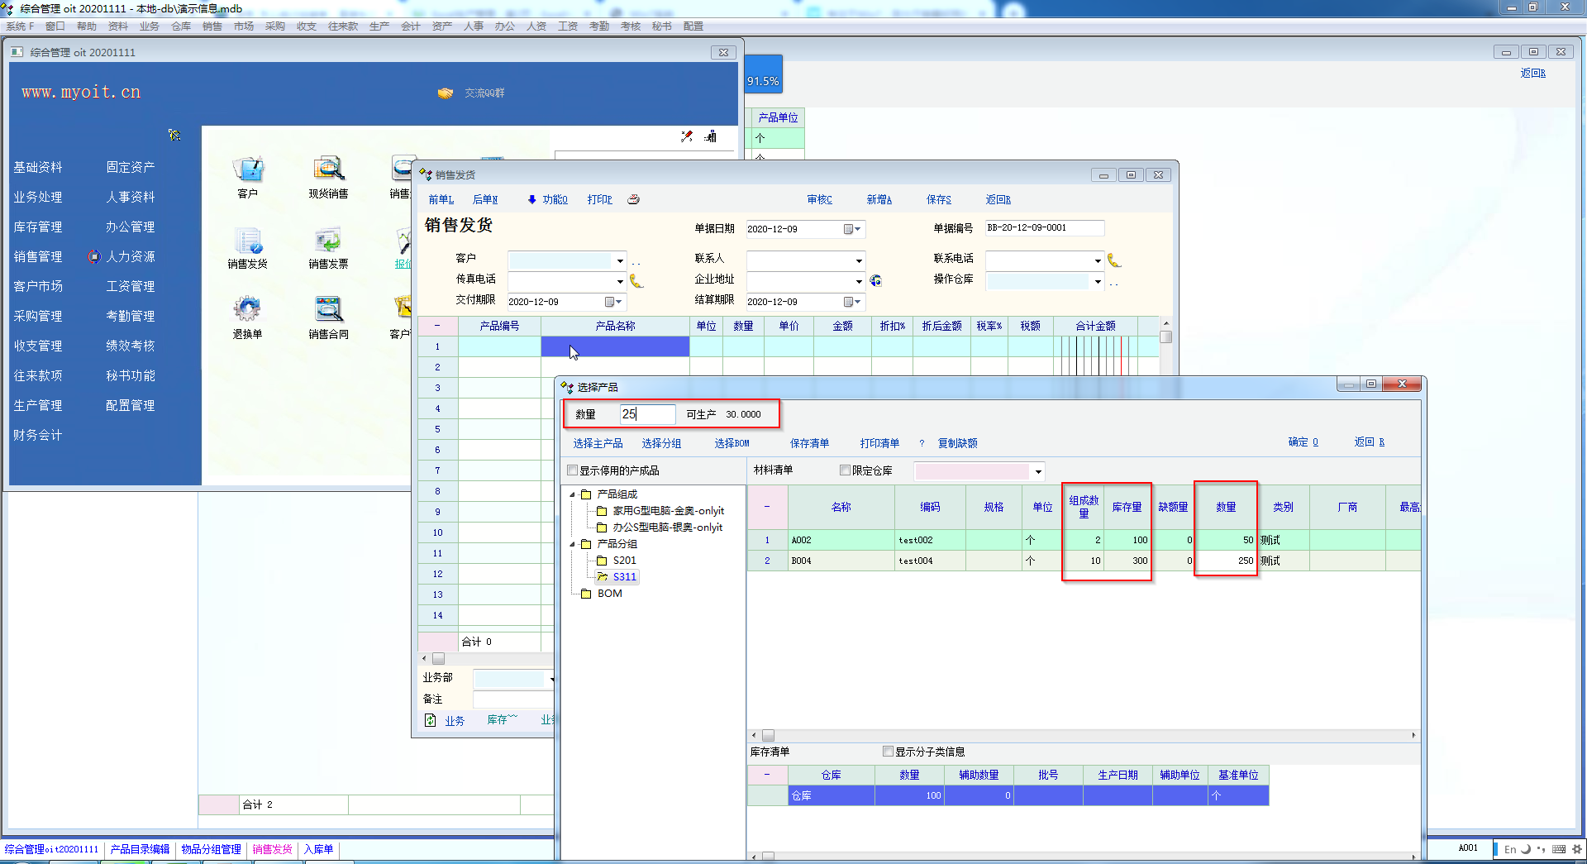Open the 销售 menu in menu bar
This screenshot has height=864, width=1587.
(212, 26)
